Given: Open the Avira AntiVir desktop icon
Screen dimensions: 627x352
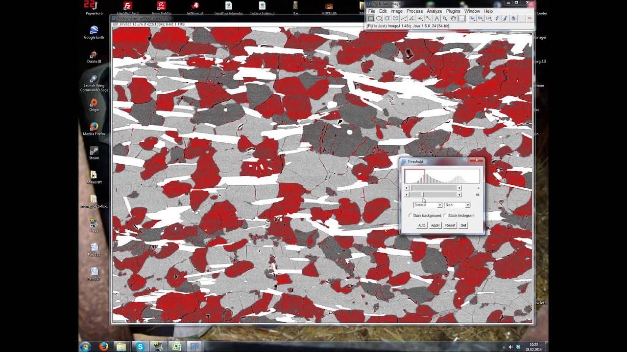Looking at the screenshot, I should click(161, 8).
